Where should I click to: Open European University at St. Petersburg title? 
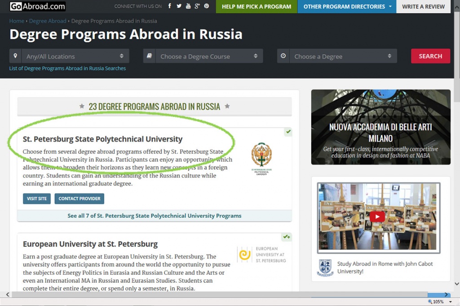pos(90,244)
